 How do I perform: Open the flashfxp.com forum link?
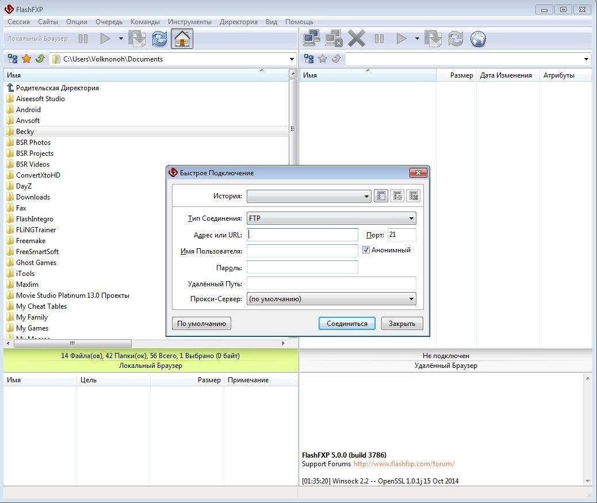coord(404,464)
